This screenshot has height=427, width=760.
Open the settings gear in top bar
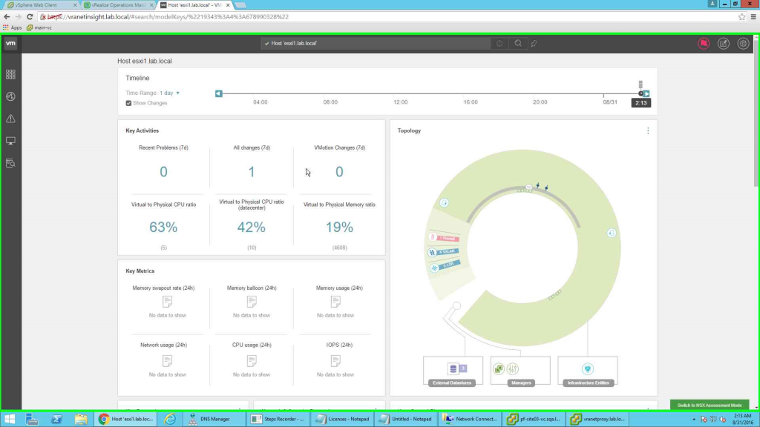[x=743, y=44]
